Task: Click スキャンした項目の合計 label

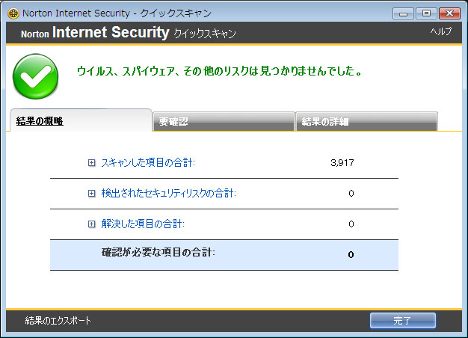Action: click(148, 163)
